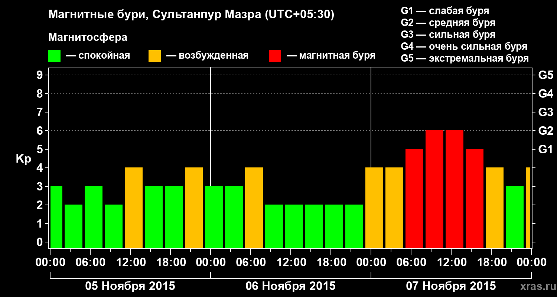Click legend line 'G2 — средняя буря'
This screenshot has height=297, width=557.
[448, 23]
